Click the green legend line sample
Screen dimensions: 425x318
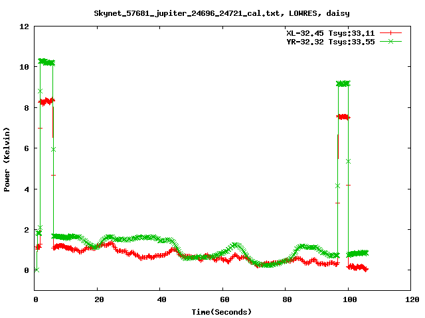tap(390, 41)
